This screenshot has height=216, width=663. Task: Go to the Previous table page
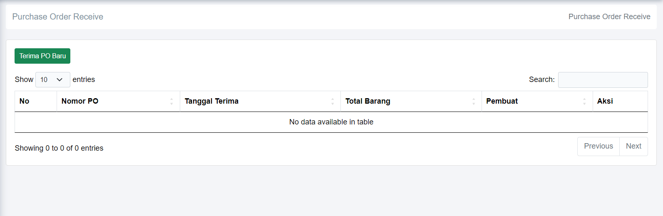pos(598,146)
